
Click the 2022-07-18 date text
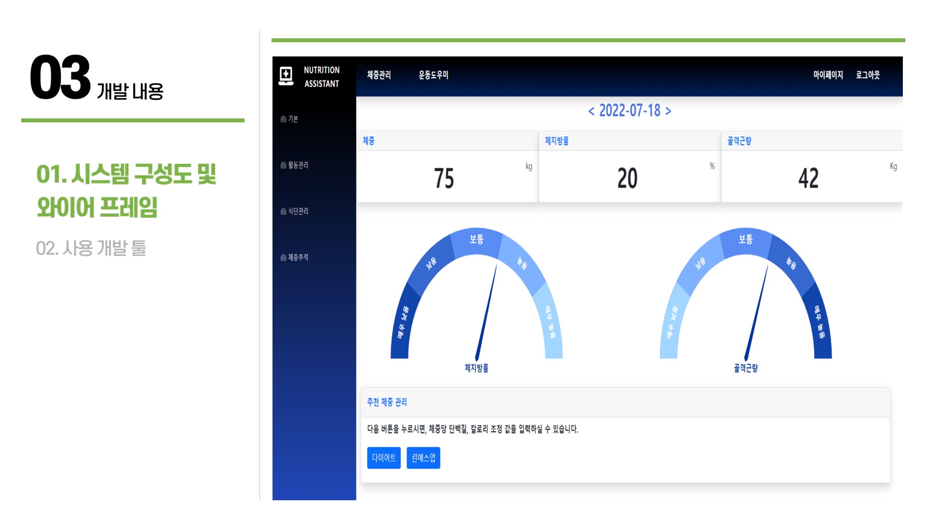pos(630,111)
